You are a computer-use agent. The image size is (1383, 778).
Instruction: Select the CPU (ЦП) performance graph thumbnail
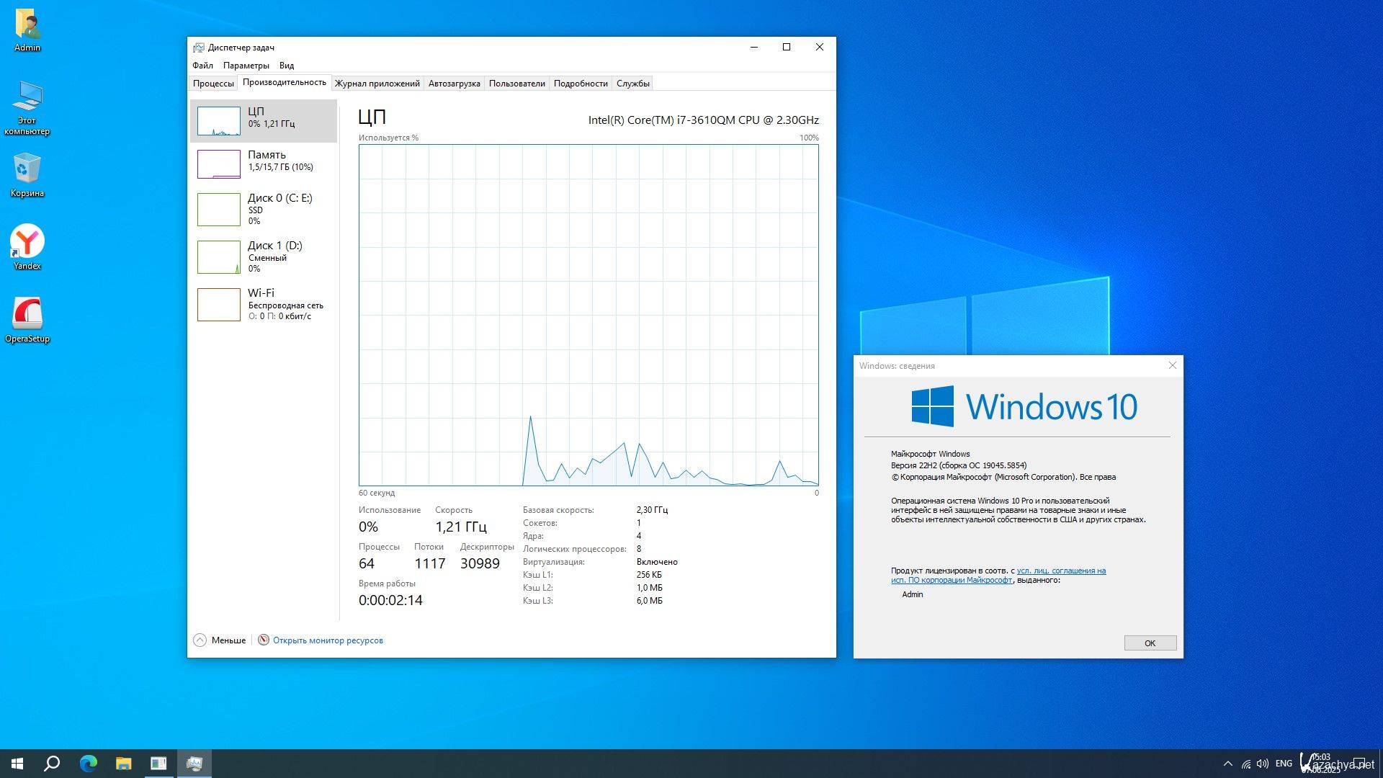219,121
